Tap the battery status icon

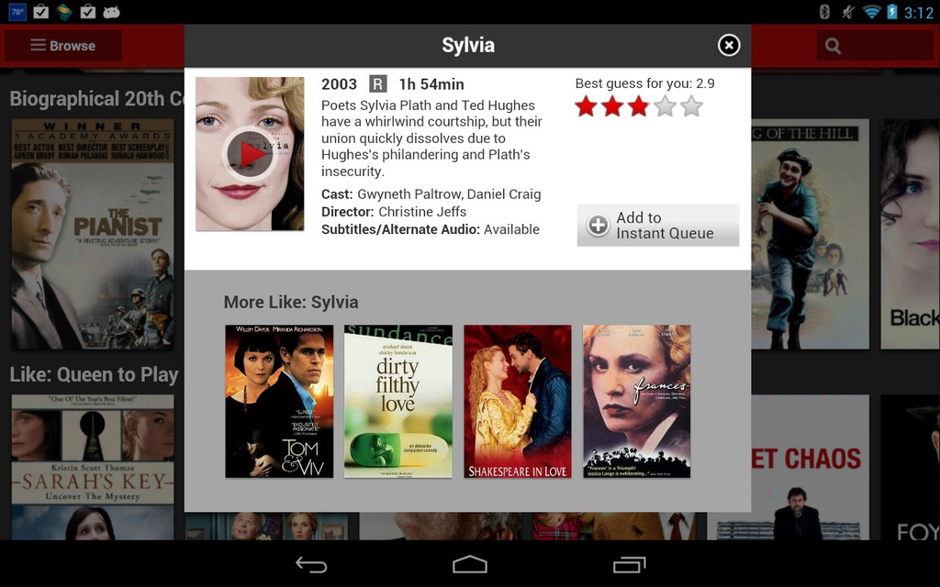point(892,11)
